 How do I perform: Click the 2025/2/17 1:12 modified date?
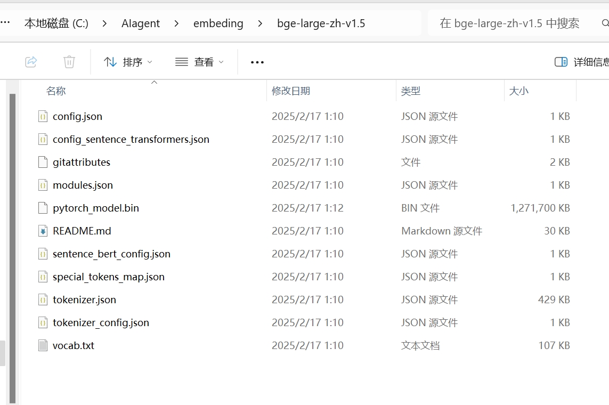[x=307, y=208]
